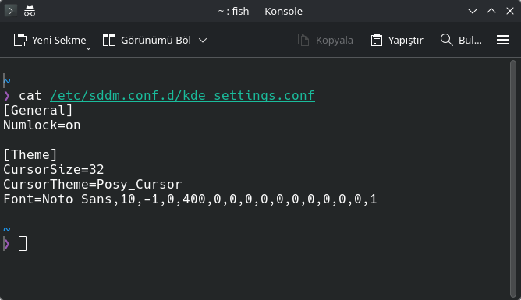Click the Font=Noto Sans line
Viewport: 521px width, 300px height.
(190, 199)
